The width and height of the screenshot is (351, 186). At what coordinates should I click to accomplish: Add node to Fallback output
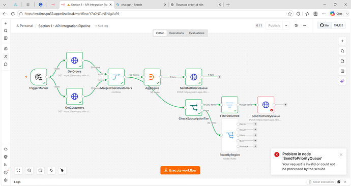(255, 146)
